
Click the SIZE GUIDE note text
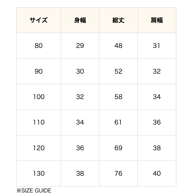pyautogui.click(x=34, y=191)
